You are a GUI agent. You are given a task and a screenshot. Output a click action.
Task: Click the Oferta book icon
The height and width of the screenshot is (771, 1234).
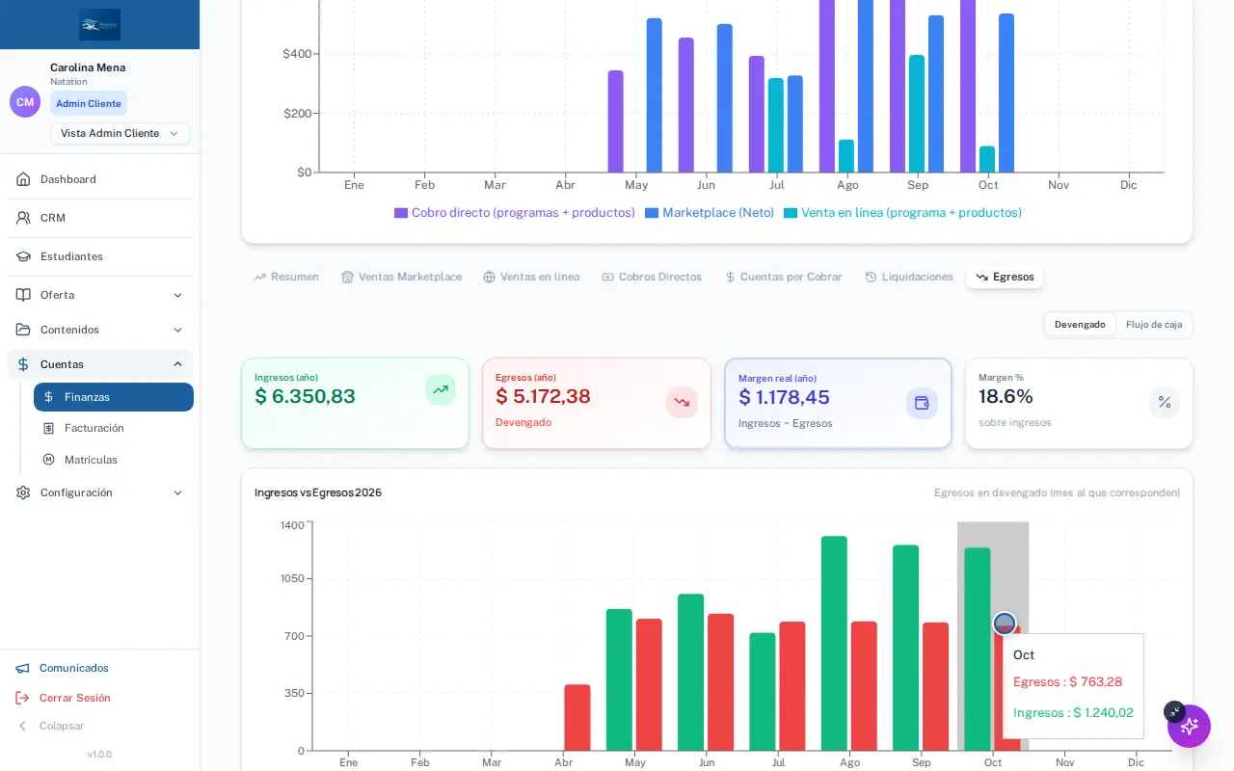click(x=23, y=295)
